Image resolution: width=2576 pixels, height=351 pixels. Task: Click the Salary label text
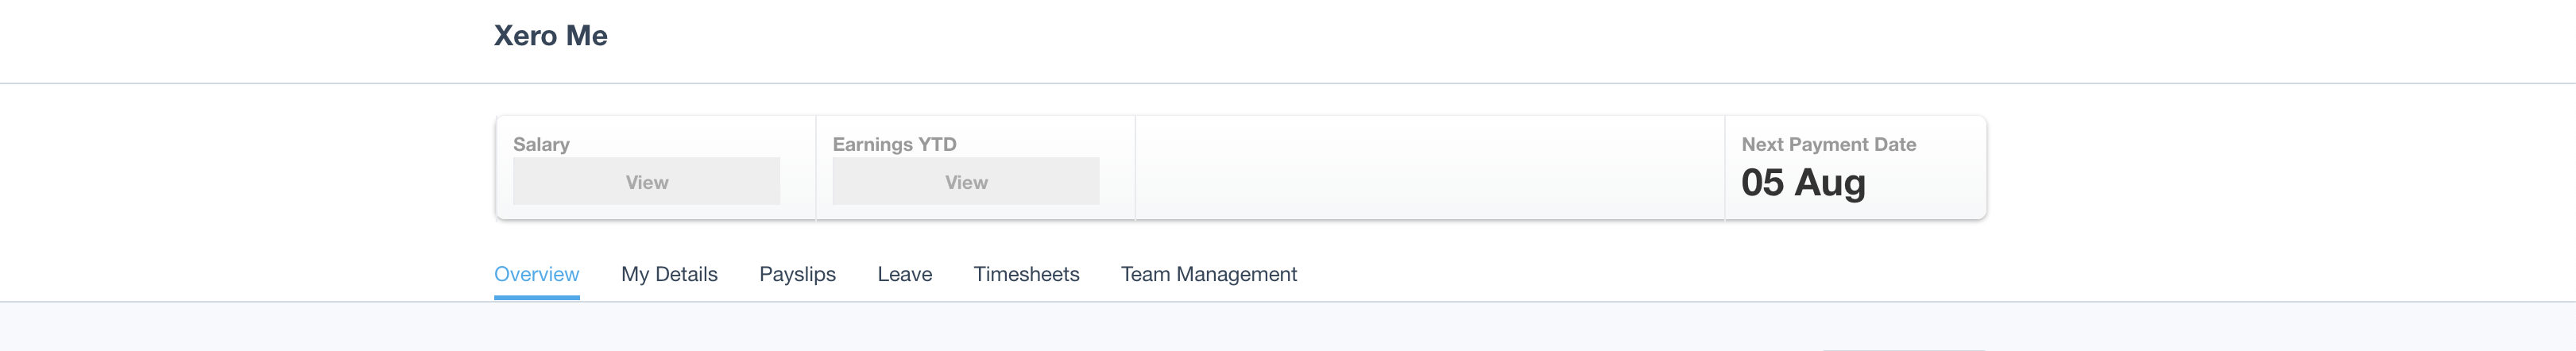tap(541, 144)
